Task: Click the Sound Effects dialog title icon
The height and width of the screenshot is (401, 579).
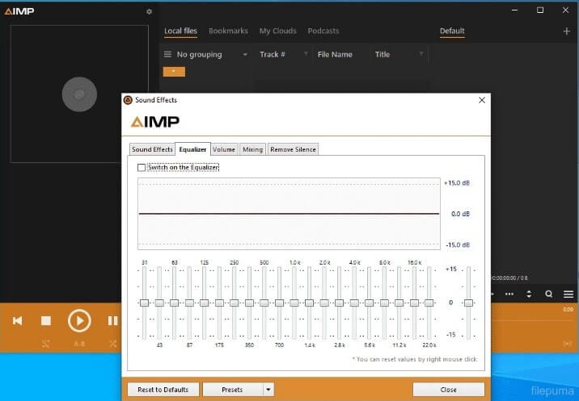Action: point(128,100)
